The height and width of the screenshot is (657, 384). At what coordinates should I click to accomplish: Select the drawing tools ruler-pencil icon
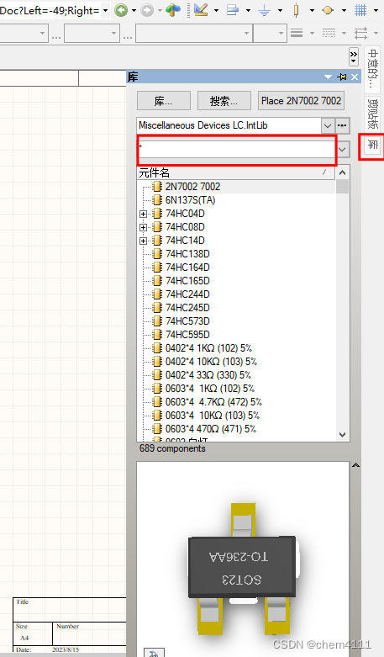(x=201, y=10)
